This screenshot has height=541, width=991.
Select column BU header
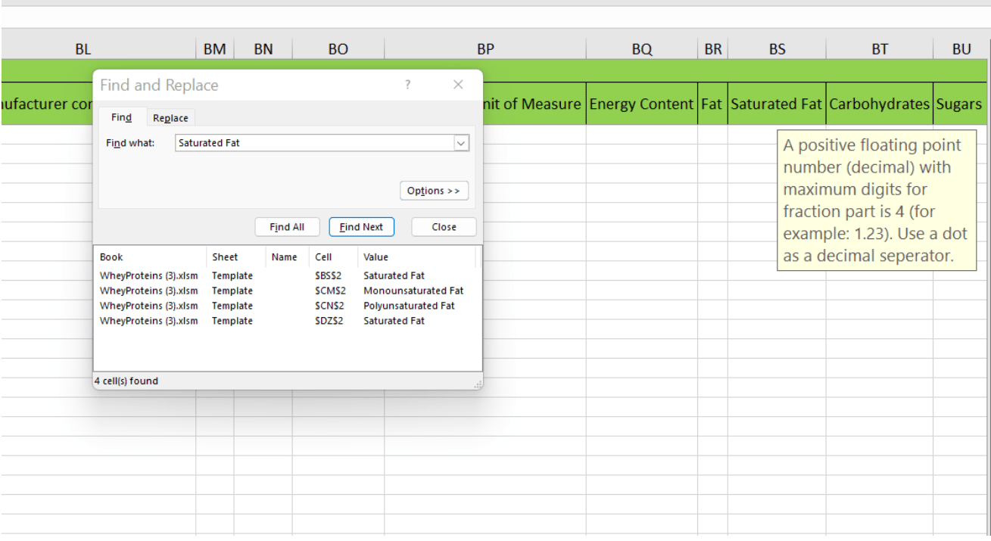(x=961, y=49)
